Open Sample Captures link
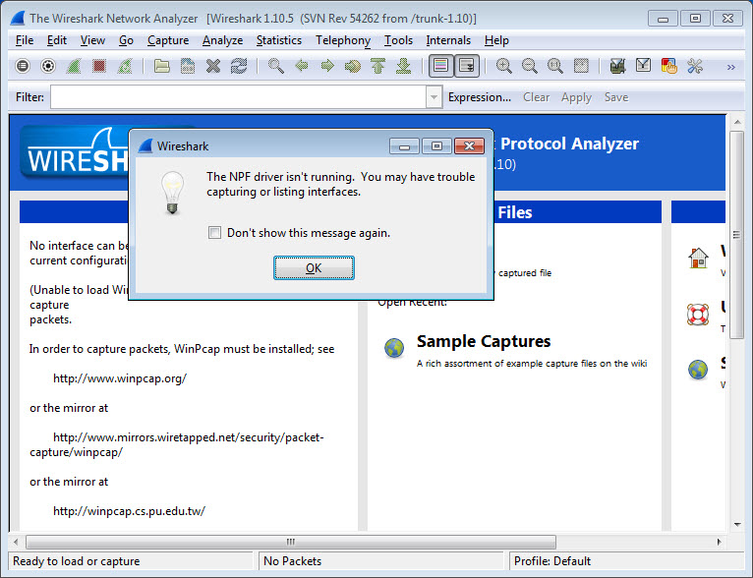 tap(483, 341)
